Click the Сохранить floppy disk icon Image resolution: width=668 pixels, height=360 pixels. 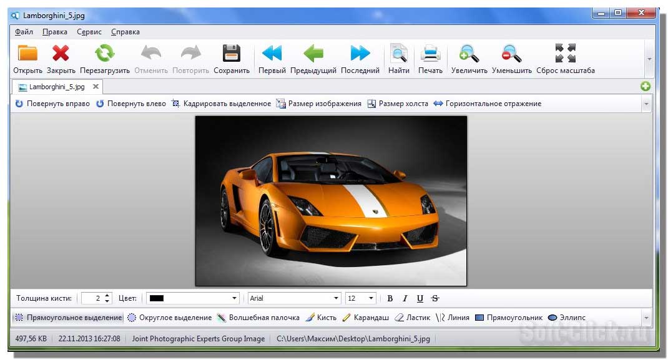(x=232, y=54)
